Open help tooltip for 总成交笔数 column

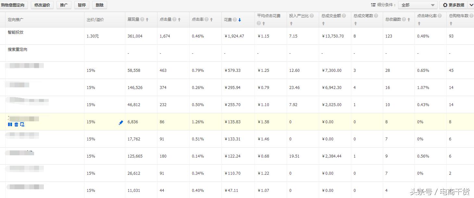(376, 16)
